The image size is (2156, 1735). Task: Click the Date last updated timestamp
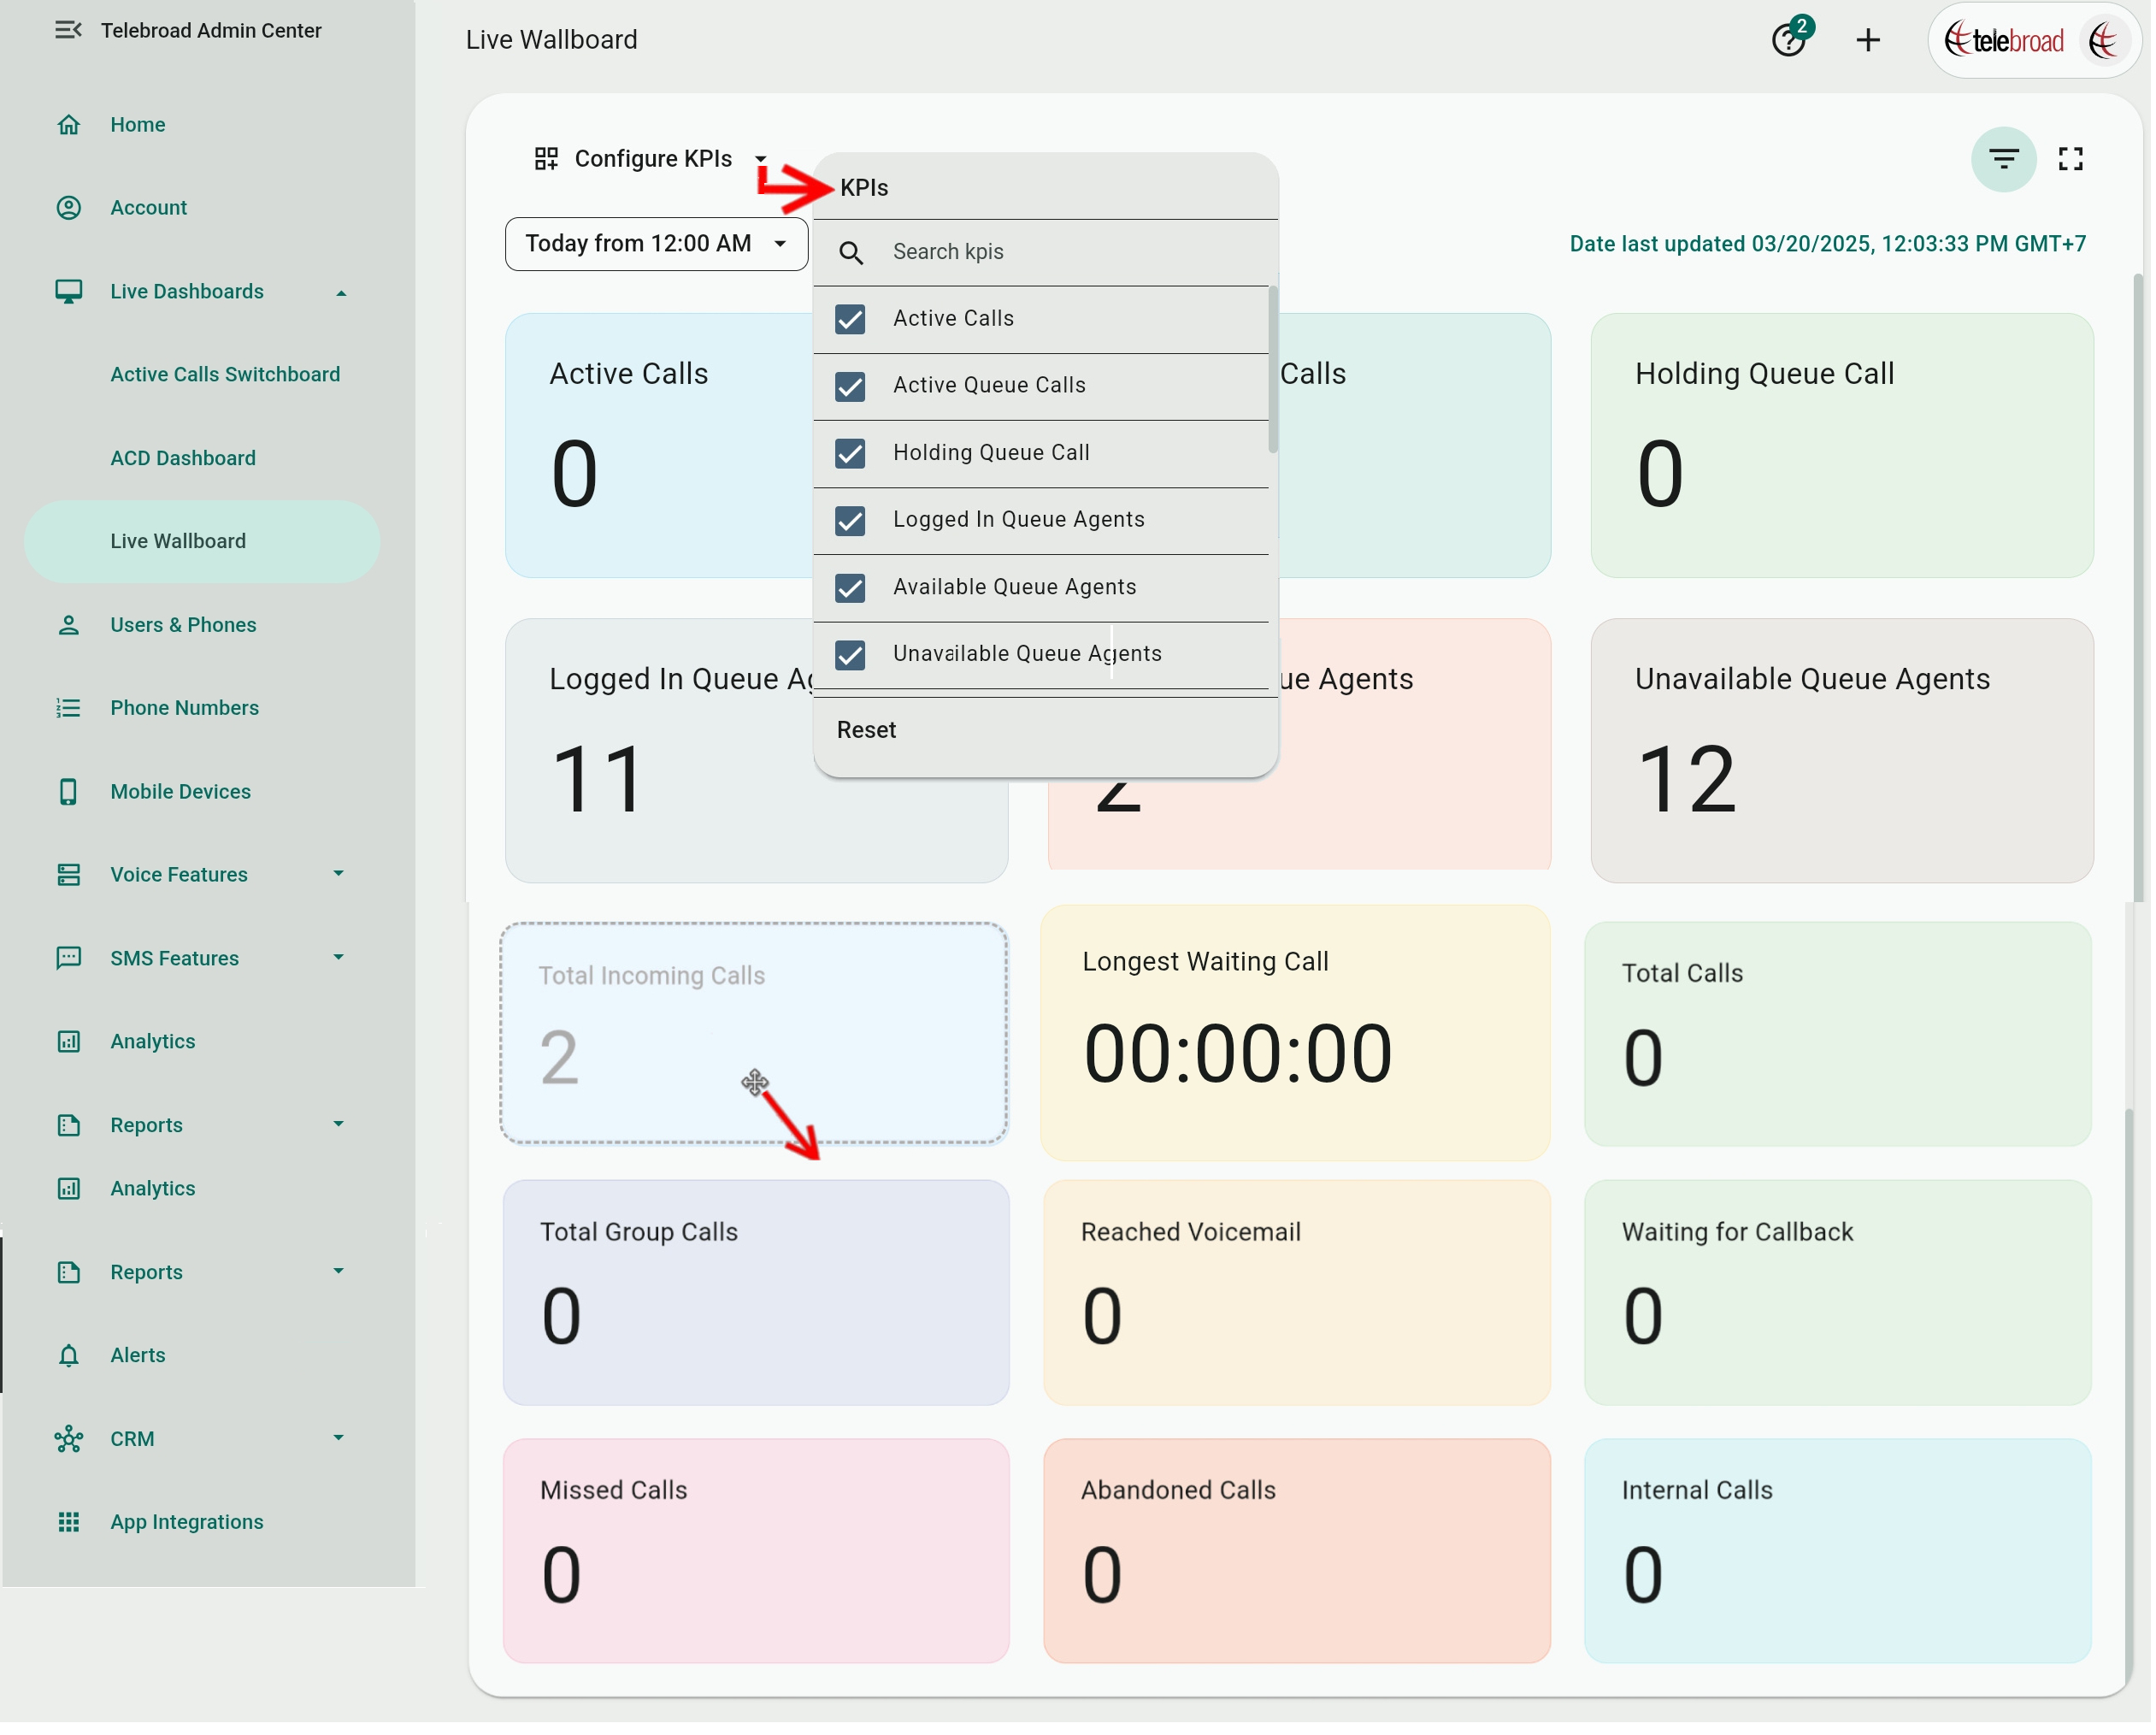pos(1832,245)
